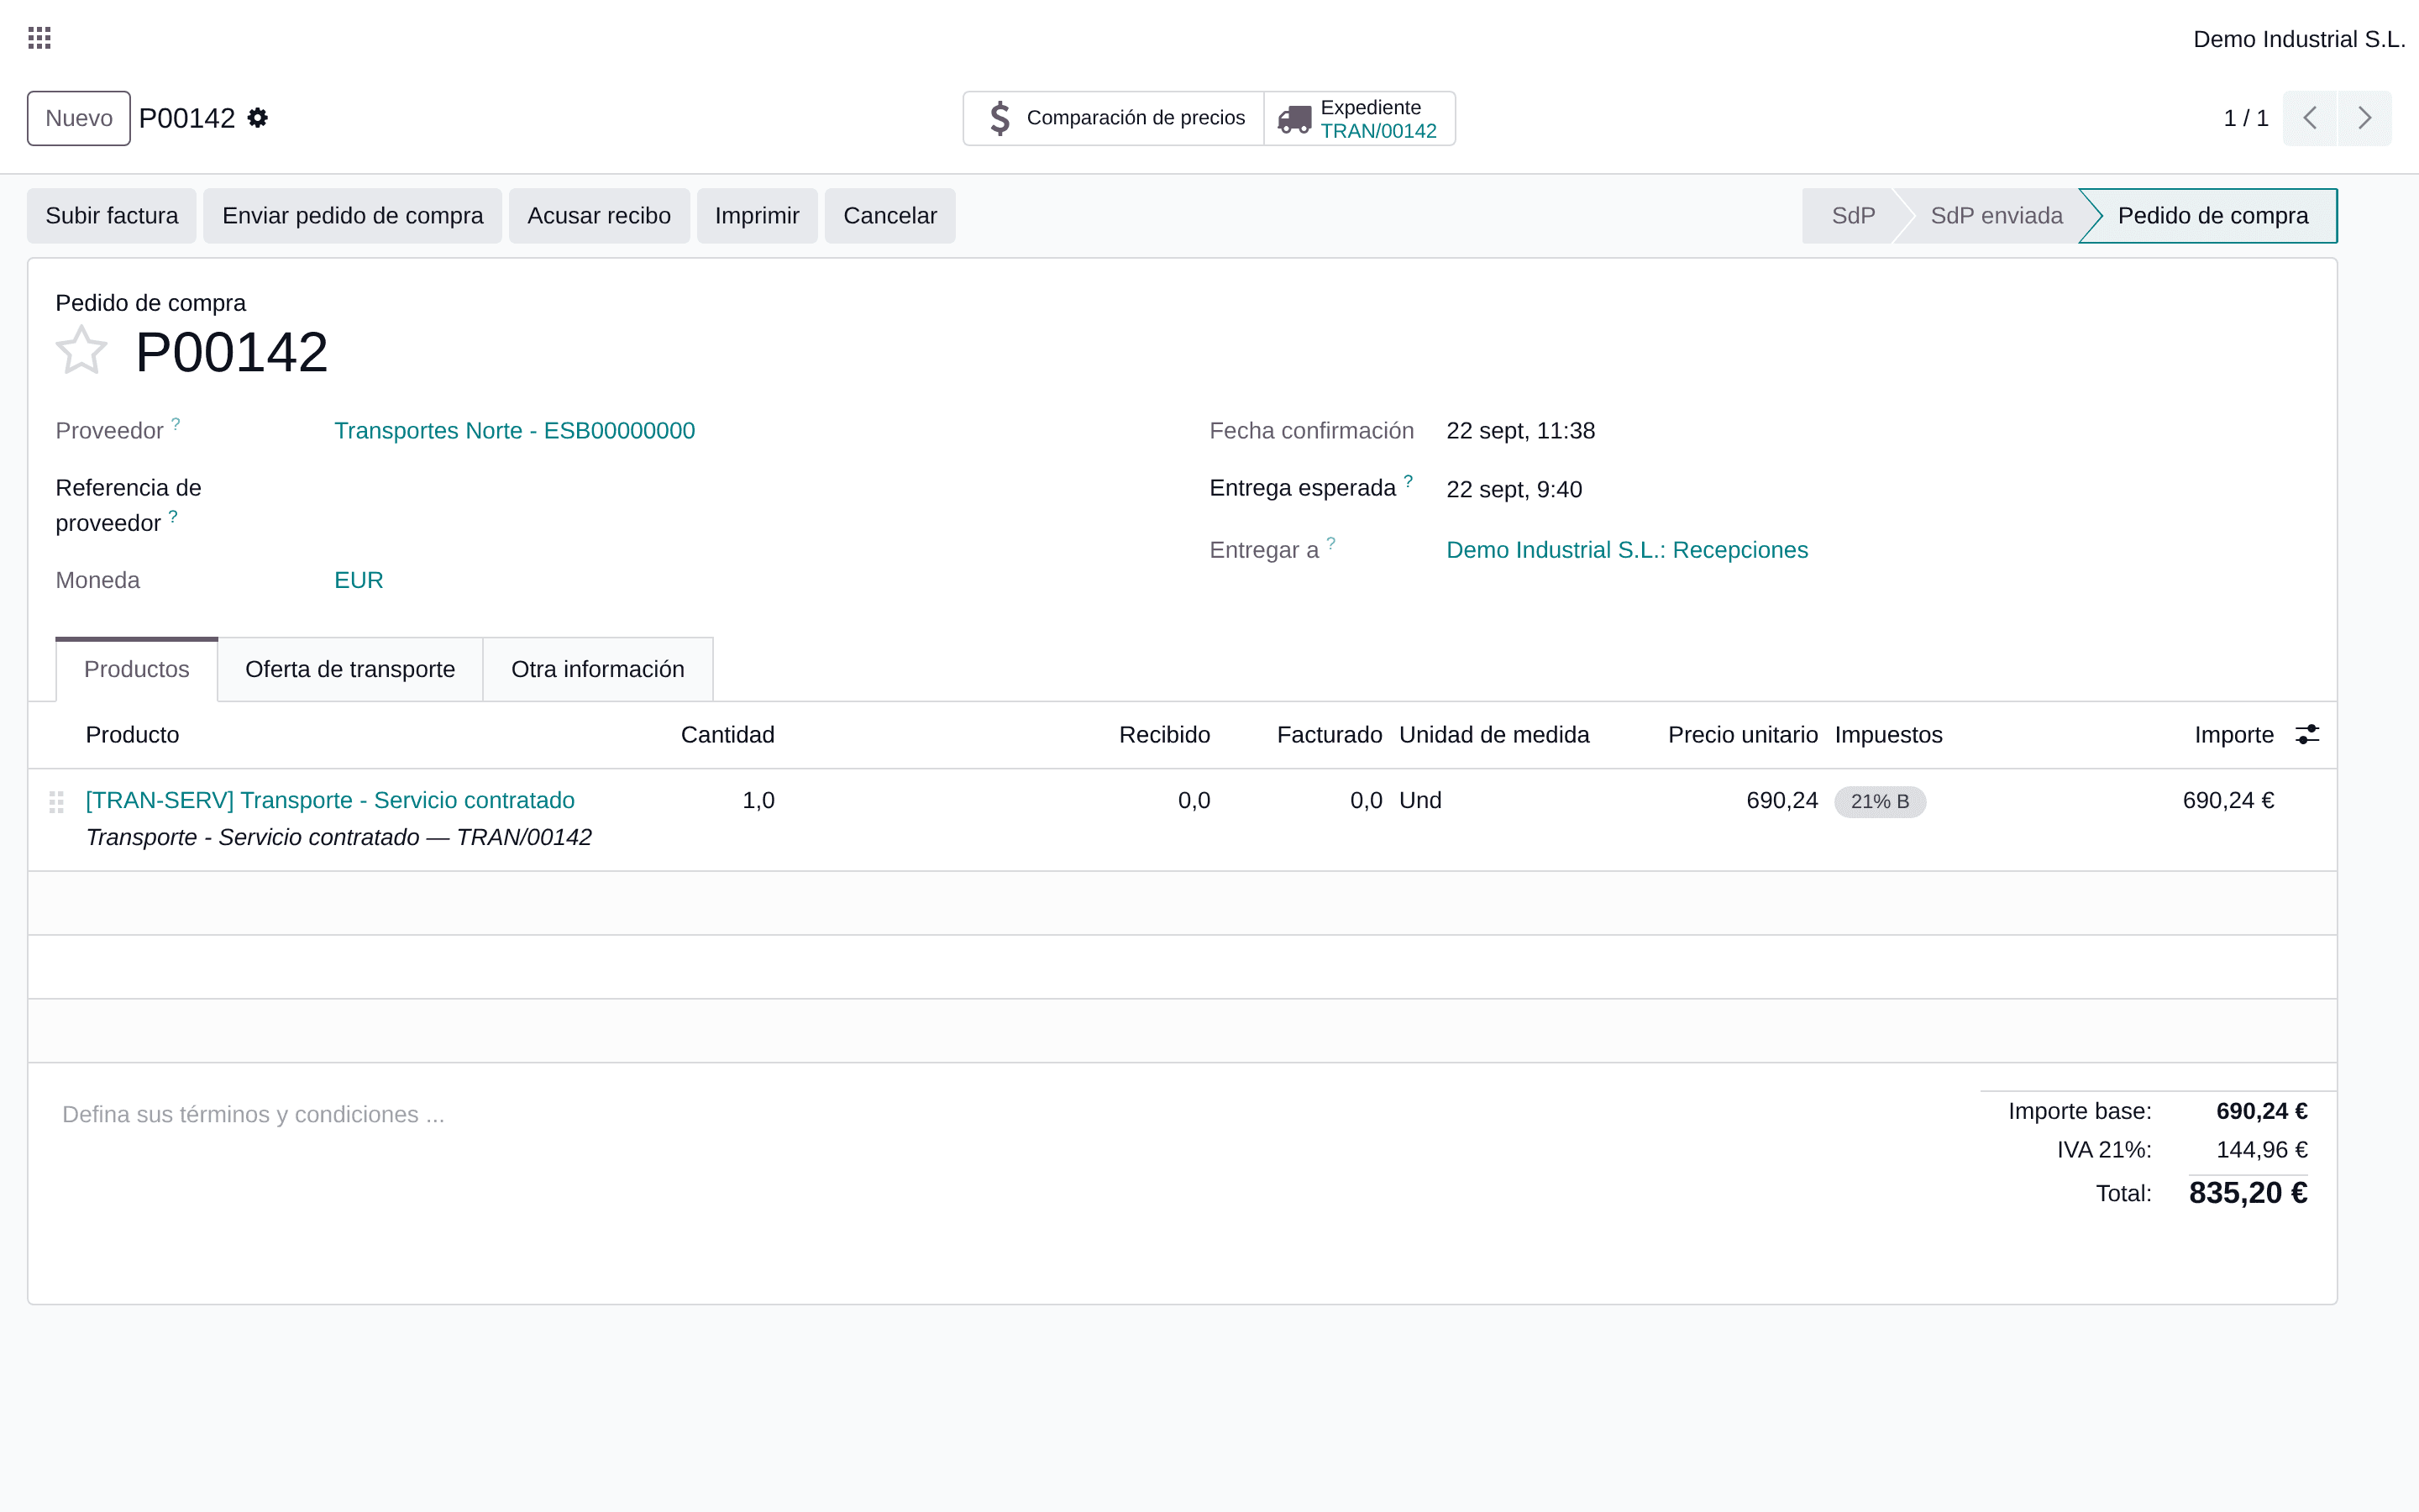
Task: Open Transportes Norte supplier link
Action: tap(515, 431)
